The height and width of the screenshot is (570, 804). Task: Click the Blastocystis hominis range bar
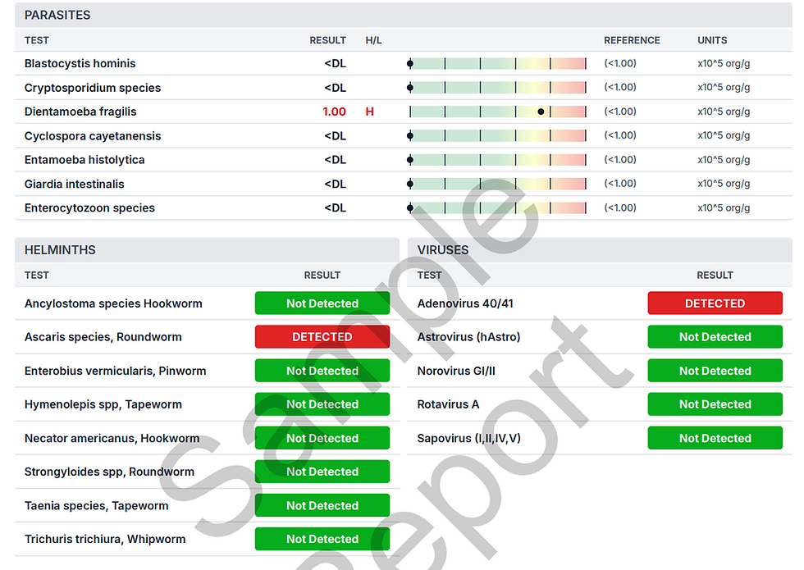(x=497, y=64)
